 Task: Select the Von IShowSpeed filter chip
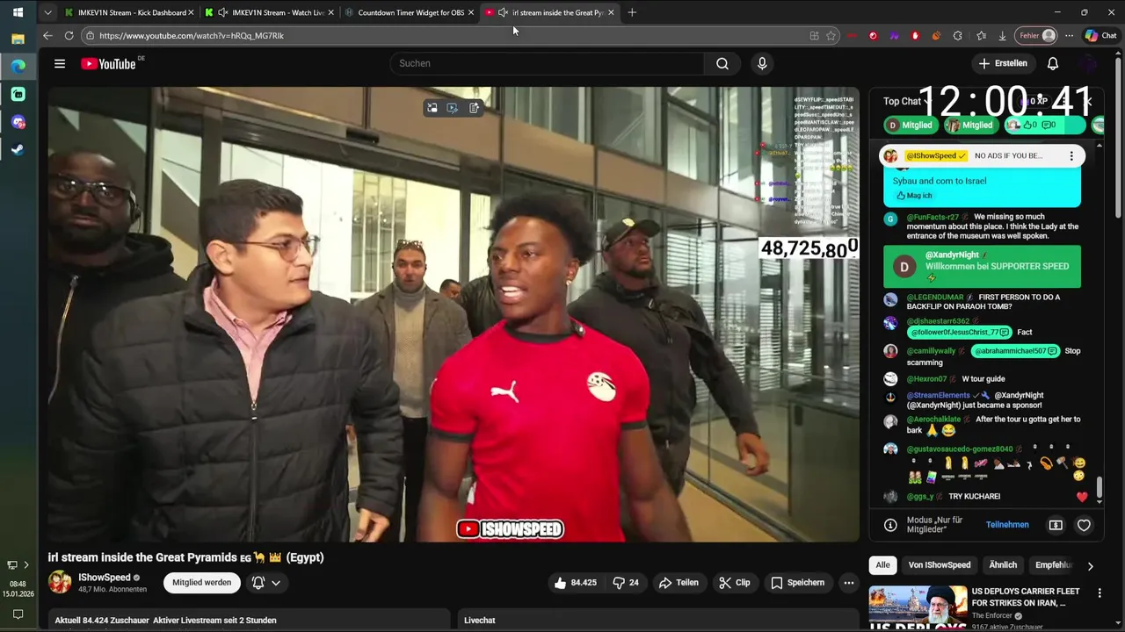(x=939, y=565)
